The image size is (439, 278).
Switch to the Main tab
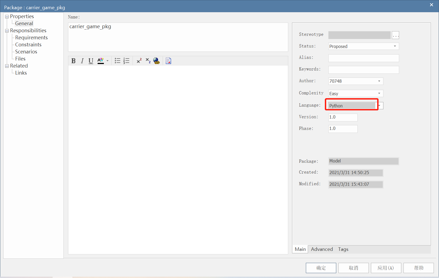click(x=300, y=249)
